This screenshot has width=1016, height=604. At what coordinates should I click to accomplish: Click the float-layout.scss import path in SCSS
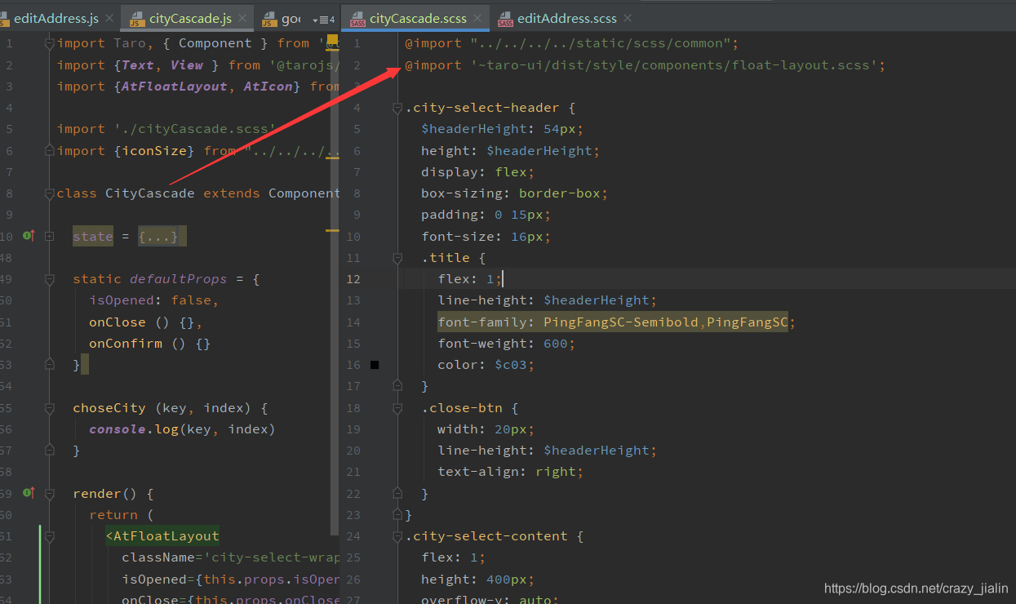click(x=674, y=64)
